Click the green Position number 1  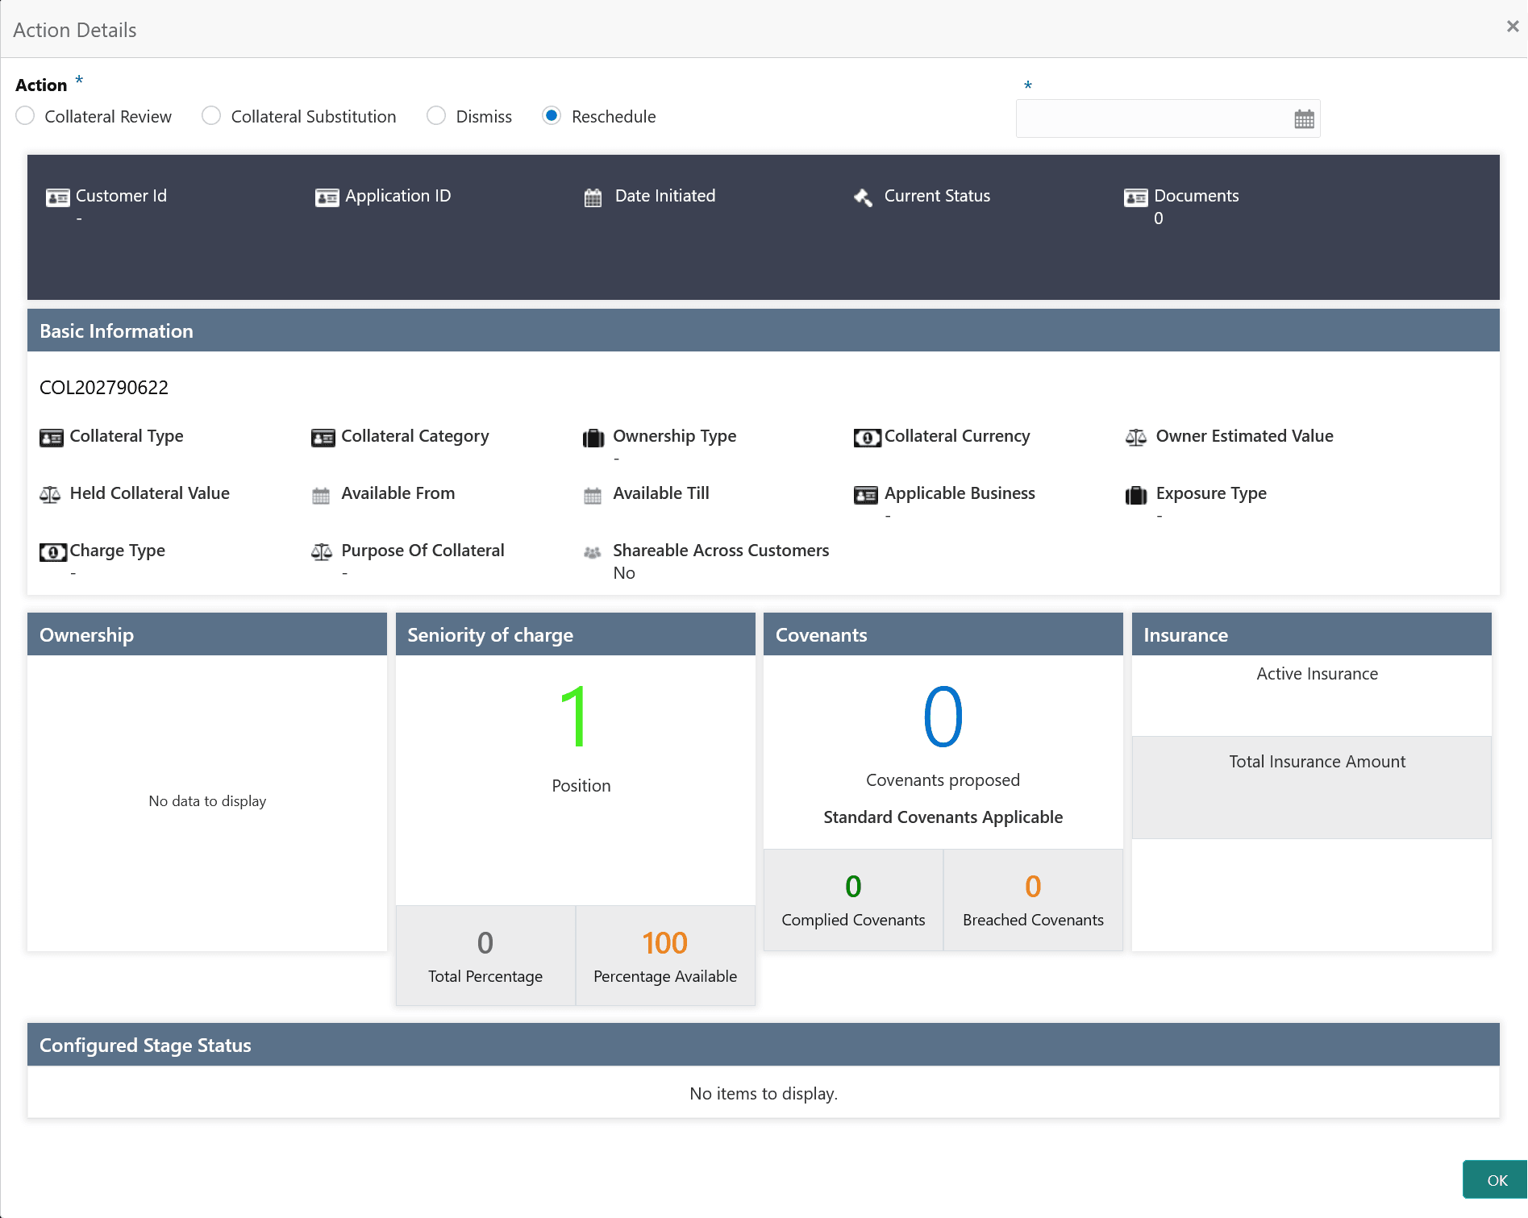click(x=574, y=717)
